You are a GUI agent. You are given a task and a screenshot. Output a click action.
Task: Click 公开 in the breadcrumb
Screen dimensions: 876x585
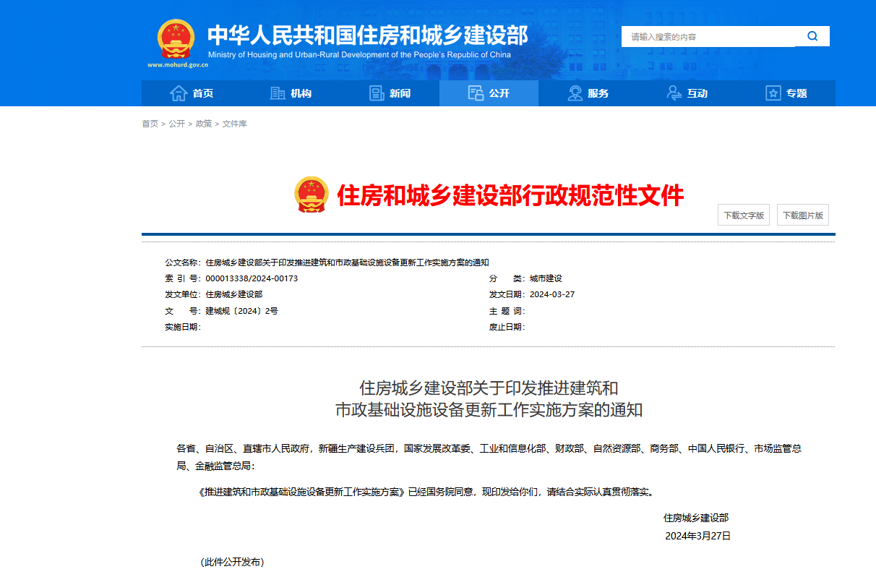[x=177, y=124]
